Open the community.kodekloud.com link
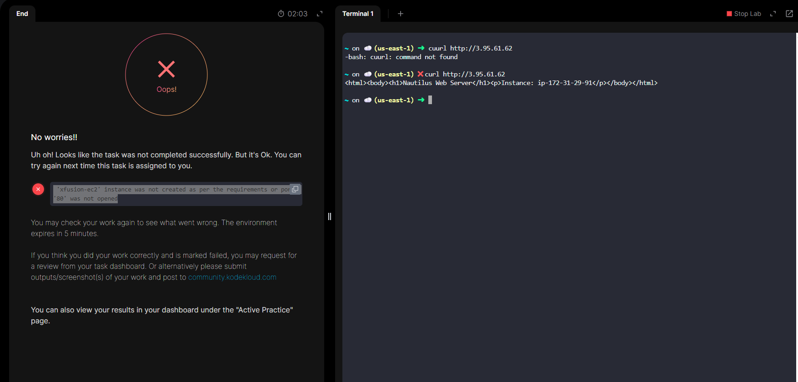Image resolution: width=798 pixels, height=382 pixels. click(x=232, y=277)
